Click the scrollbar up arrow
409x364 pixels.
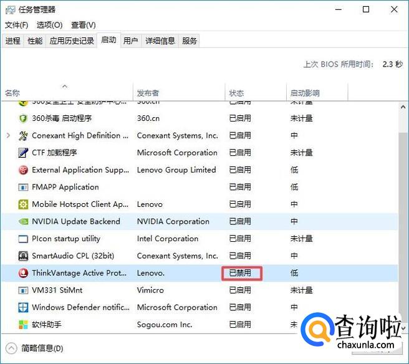403,107
